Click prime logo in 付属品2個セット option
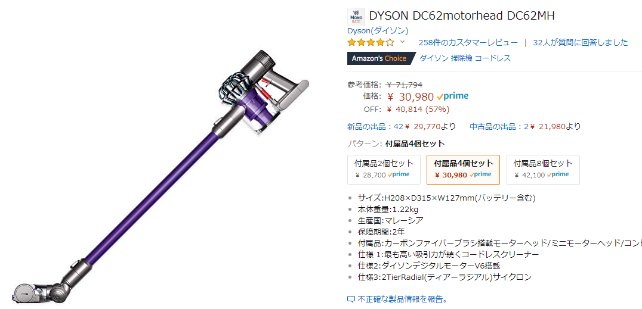Viewport: 642px width, 309px height. 399,174
